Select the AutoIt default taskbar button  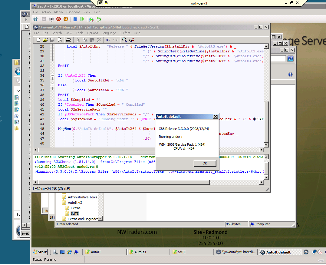280,252
